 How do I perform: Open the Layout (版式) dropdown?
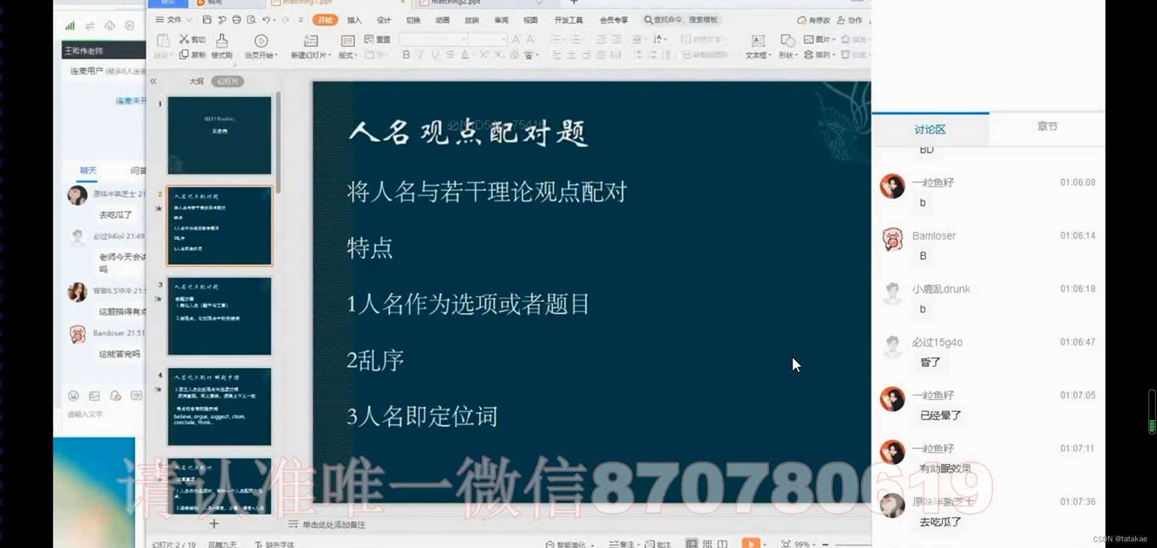[x=348, y=46]
